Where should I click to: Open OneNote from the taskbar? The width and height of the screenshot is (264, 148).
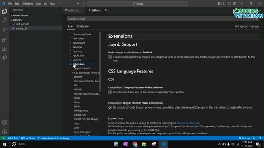[x=125, y=144]
